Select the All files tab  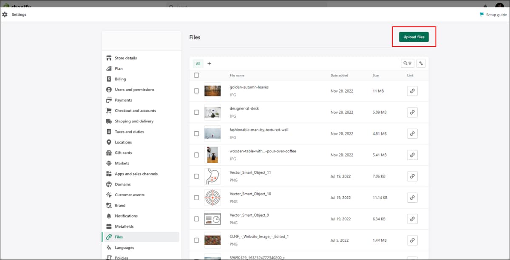[x=198, y=64]
